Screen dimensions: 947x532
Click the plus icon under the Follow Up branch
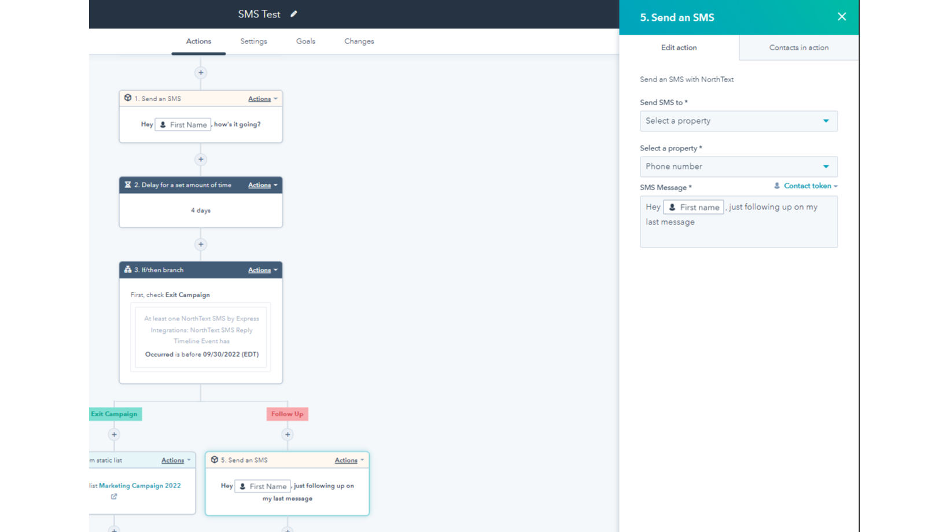[288, 434]
